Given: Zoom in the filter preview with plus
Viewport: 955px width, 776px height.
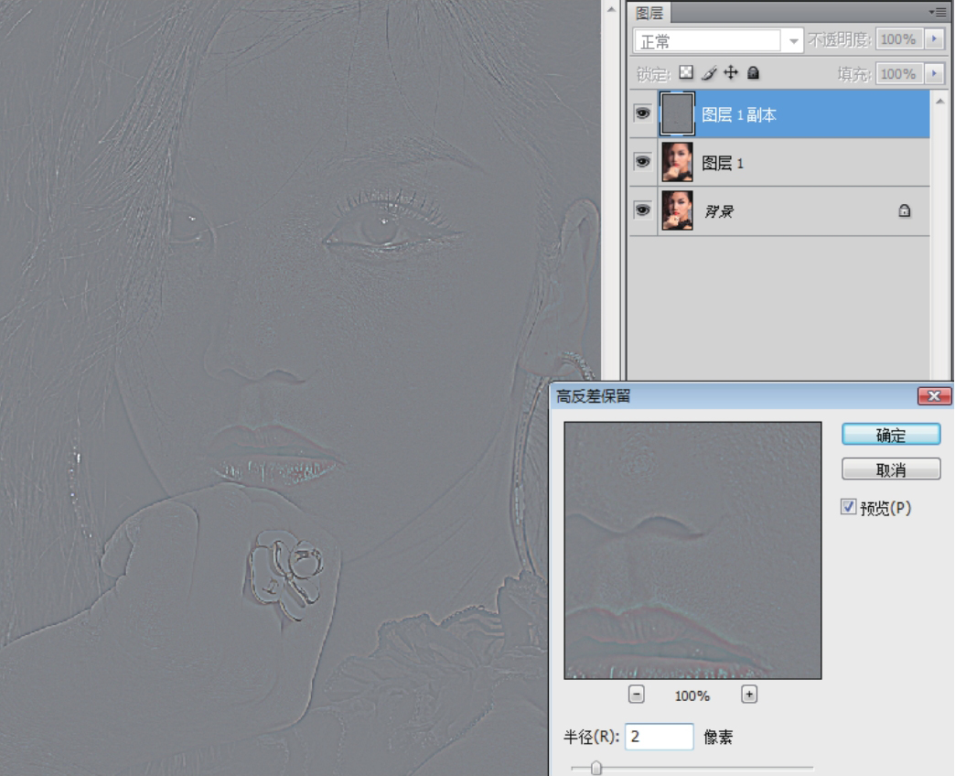Looking at the screenshot, I should 749,695.
